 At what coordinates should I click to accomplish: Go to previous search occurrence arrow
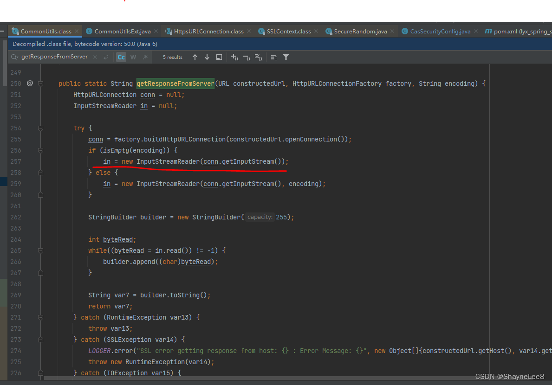click(195, 57)
